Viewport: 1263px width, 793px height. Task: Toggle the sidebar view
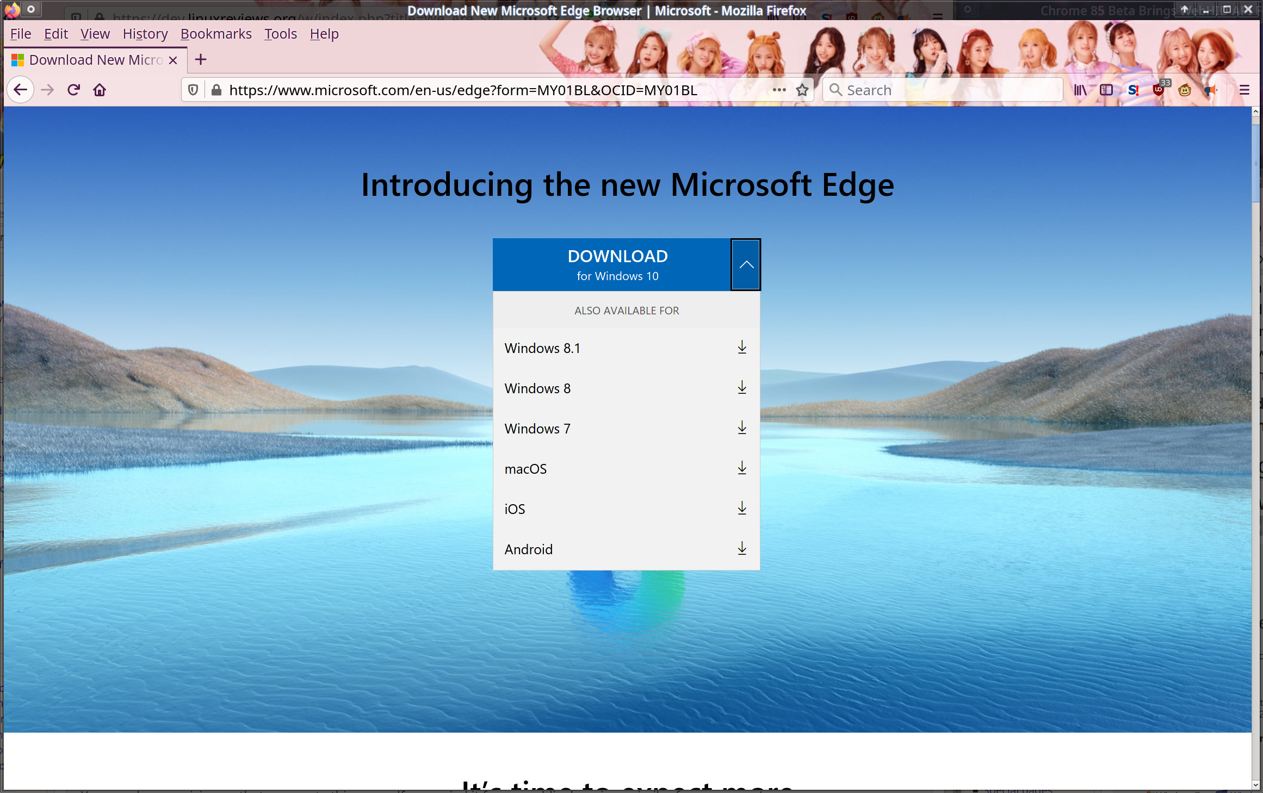(x=1106, y=90)
